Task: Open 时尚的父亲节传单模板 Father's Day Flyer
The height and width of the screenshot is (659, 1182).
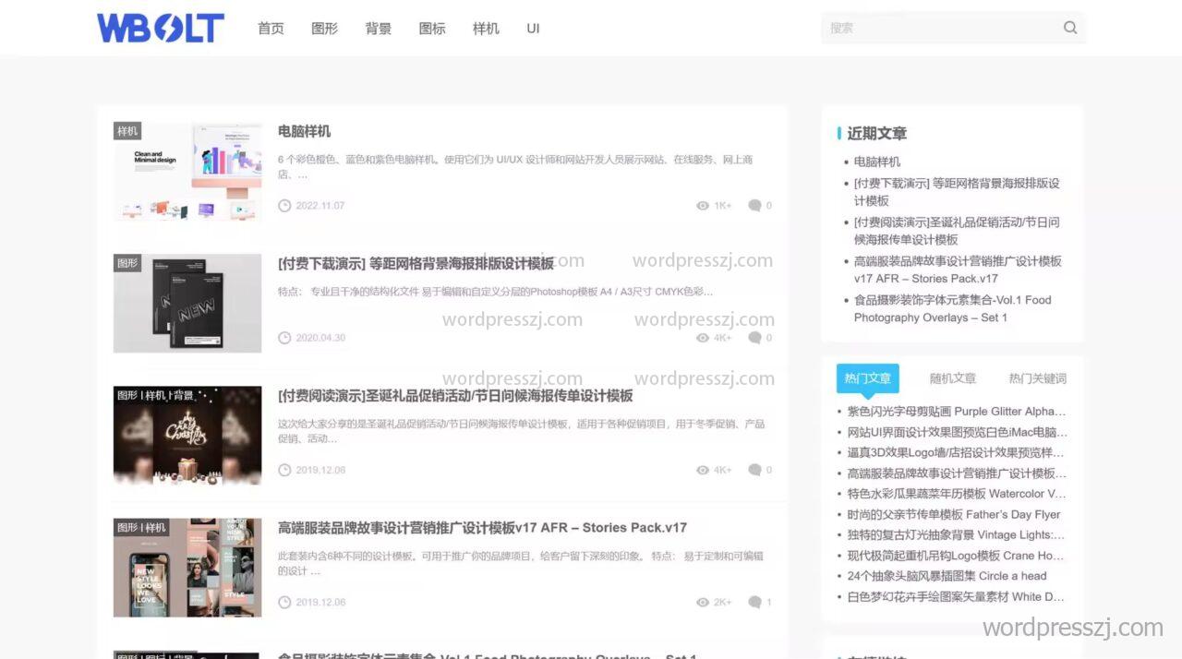Action: (x=954, y=514)
